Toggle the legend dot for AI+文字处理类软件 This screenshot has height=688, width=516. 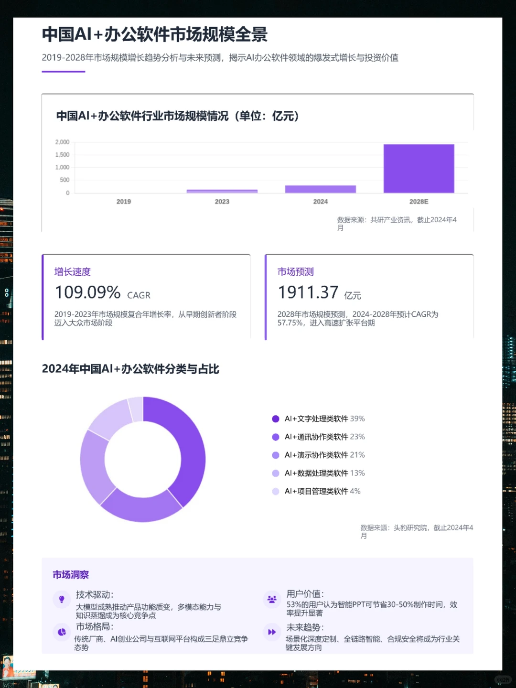click(275, 419)
